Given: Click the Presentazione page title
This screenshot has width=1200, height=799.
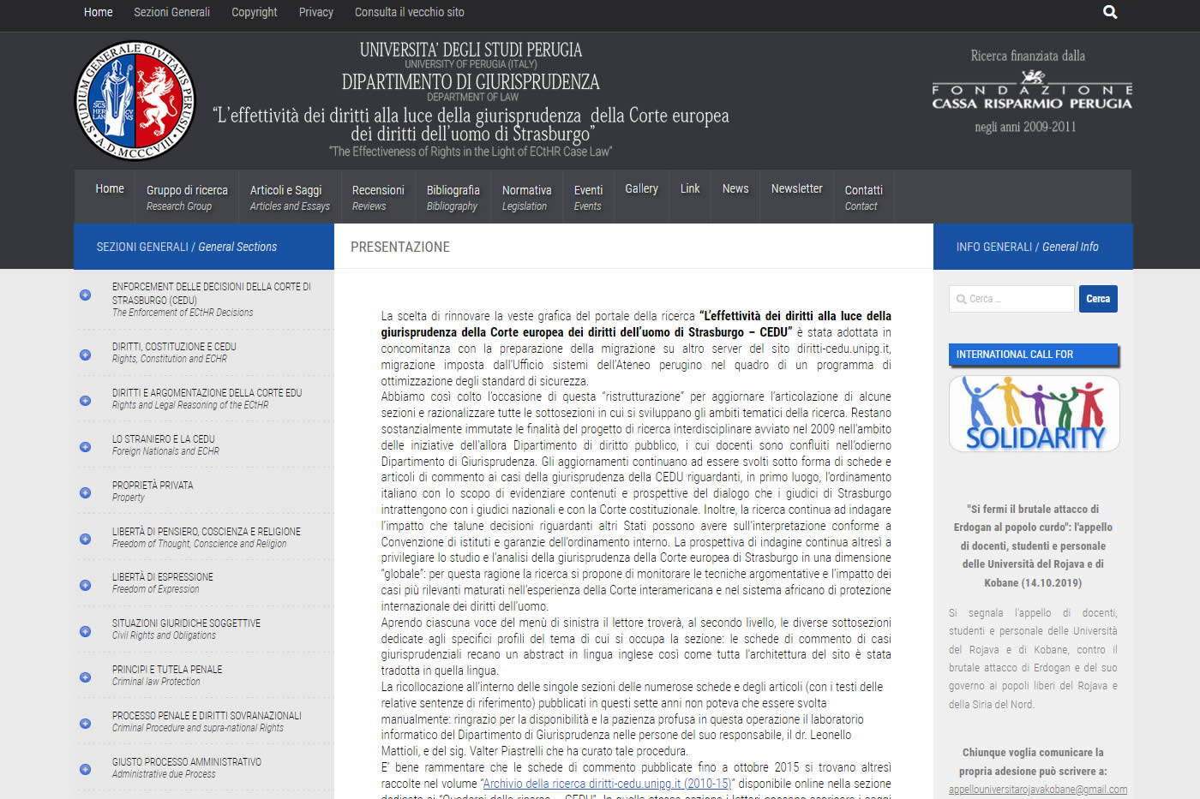Looking at the screenshot, I should point(400,247).
